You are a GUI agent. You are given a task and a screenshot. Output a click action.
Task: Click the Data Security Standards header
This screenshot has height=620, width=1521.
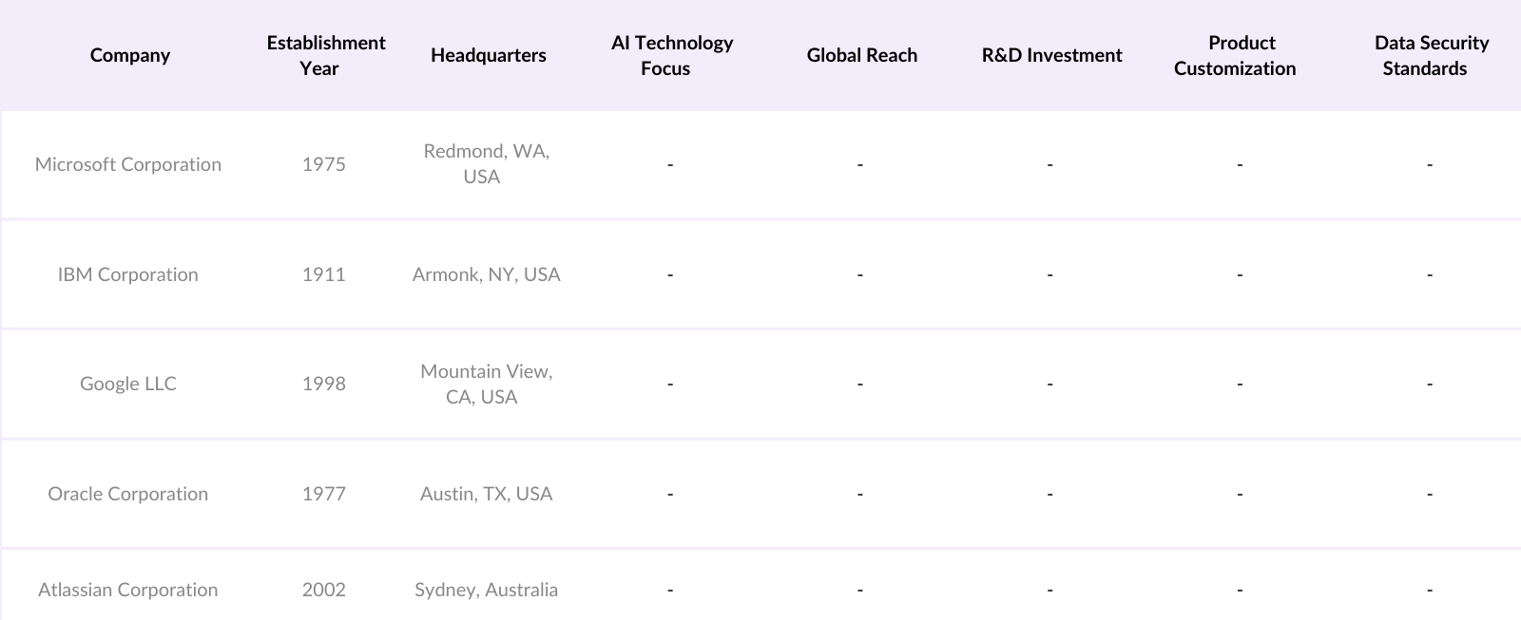coord(1431,55)
